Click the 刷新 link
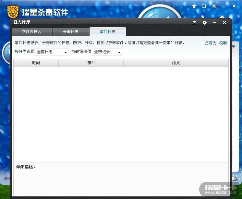Viewport: 242px width, 199px height. coord(223,43)
